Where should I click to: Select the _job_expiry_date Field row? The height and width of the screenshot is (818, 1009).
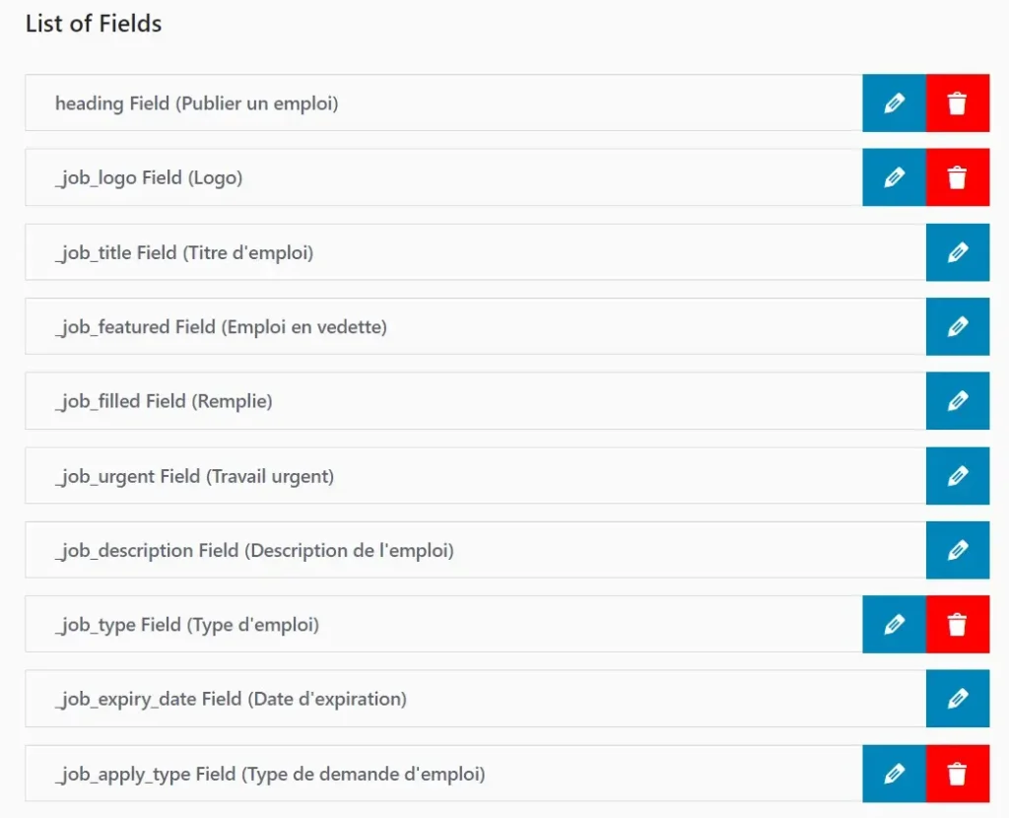443,699
